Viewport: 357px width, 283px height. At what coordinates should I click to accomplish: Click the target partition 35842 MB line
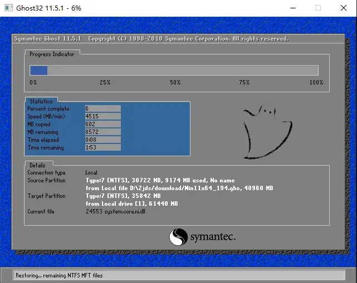point(123,196)
